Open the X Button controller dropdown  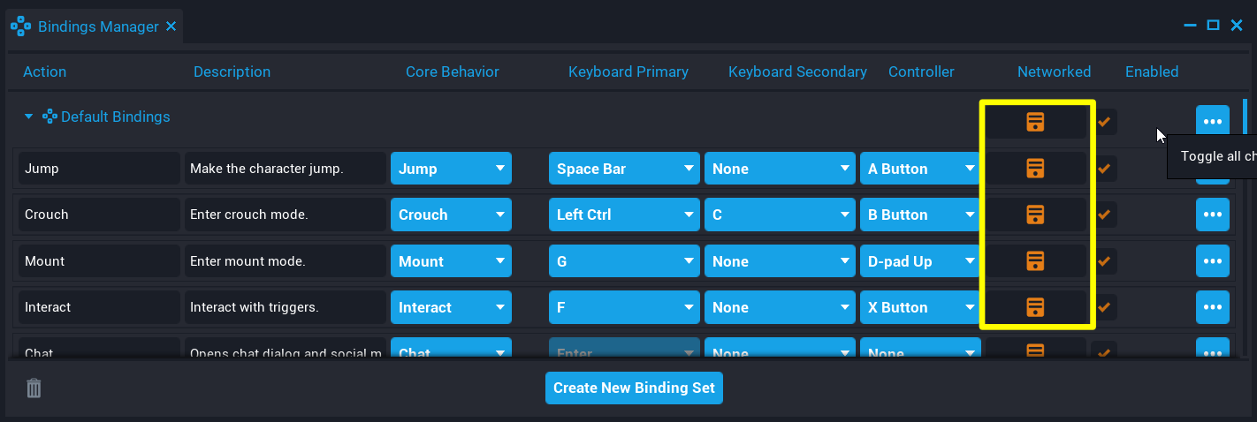[x=919, y=307]
